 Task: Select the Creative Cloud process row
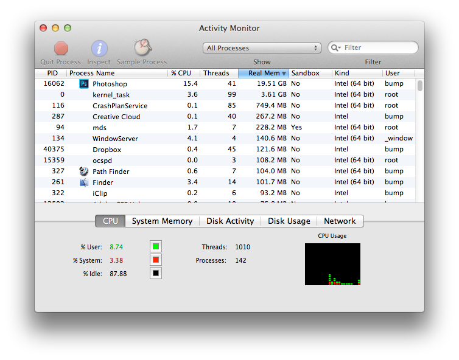tap(225, 117)
